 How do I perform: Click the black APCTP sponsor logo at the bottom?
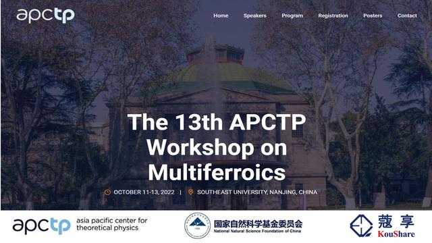click(x=41, y=226)
